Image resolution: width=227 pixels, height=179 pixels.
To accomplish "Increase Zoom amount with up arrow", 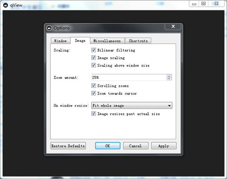I will coord(169,76).
